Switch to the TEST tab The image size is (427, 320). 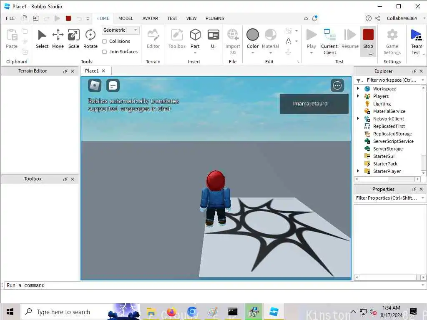[172, 18]
